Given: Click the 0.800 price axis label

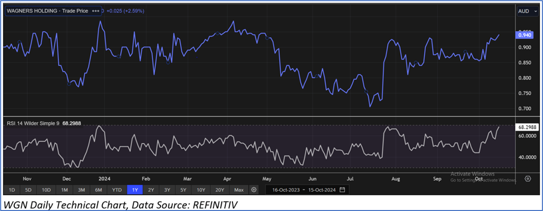Looking at the screenshot, I should coord(525,78).
